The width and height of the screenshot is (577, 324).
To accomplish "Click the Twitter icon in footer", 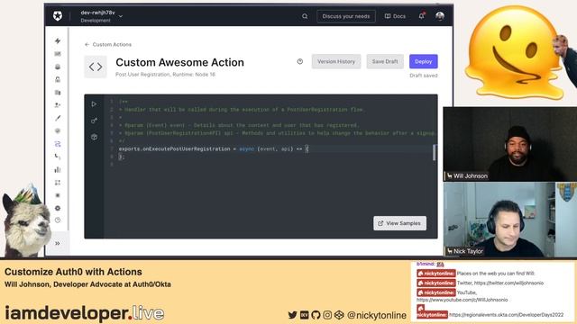I will (x=292, y=315).
